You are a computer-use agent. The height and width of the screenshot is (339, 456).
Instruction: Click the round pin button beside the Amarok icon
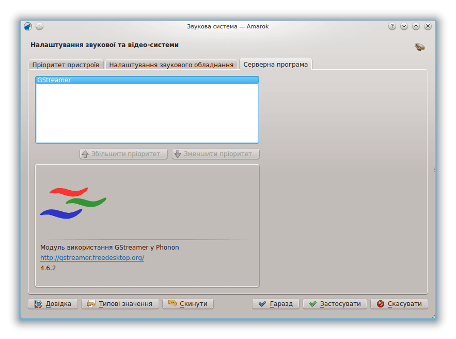click(x=40, y=26)
